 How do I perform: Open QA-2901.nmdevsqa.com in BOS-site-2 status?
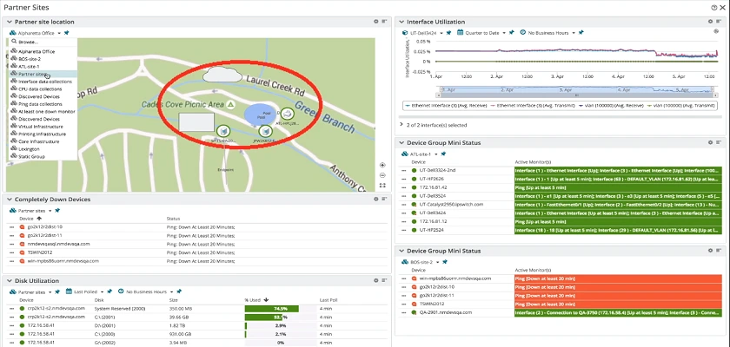click(x=446, y=312)
